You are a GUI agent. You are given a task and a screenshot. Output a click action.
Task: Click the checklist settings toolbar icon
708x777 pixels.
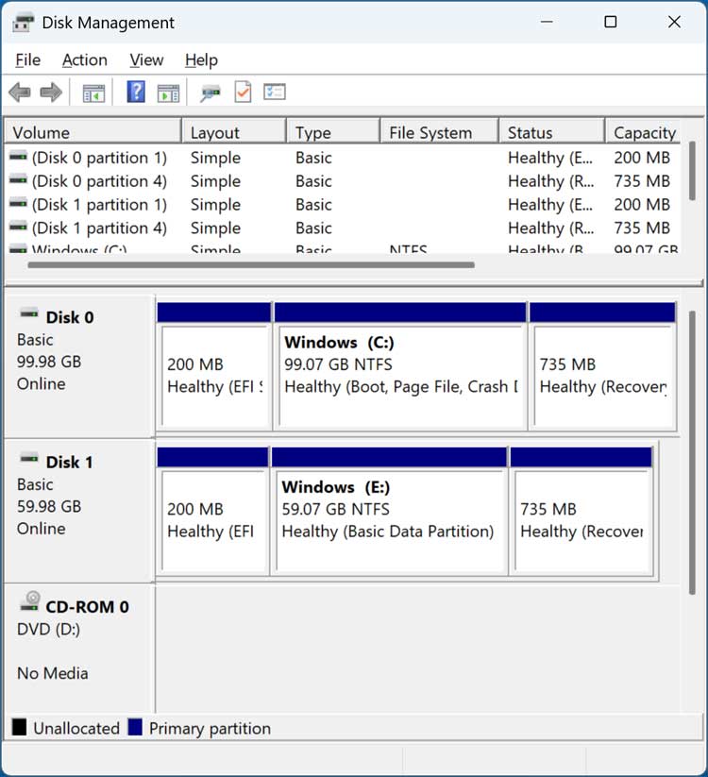point(275,92)
